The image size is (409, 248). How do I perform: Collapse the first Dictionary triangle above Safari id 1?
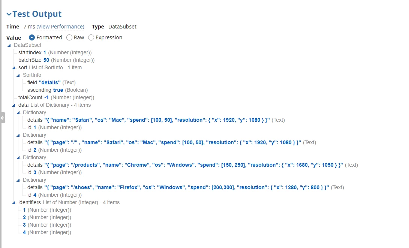click(18, 113)
